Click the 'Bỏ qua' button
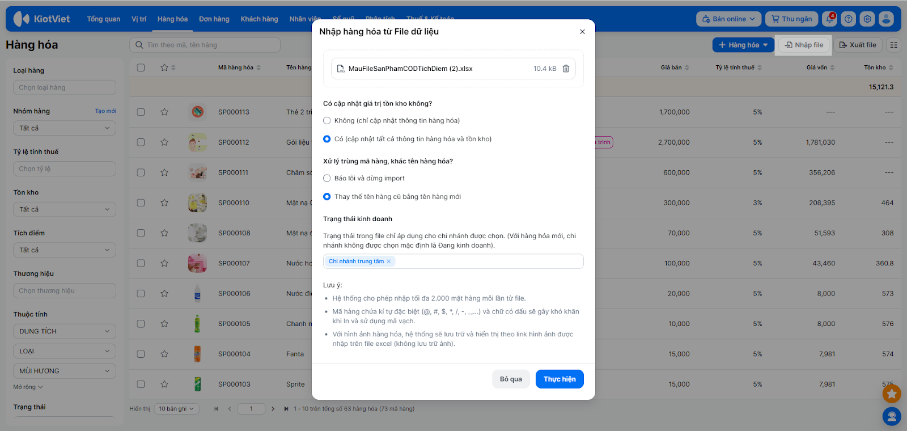 click(x=511, y=379)
